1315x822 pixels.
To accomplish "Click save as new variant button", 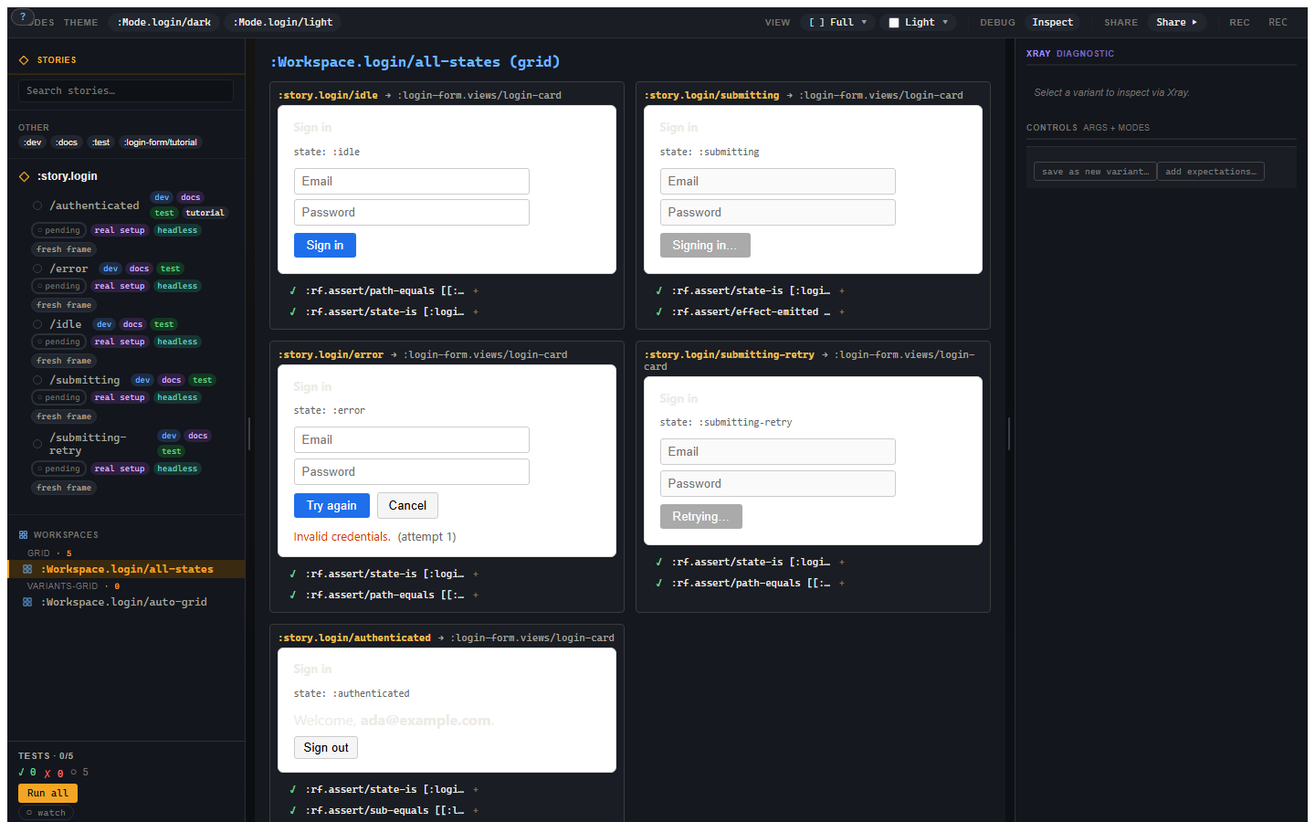I will tap(1095, 172).
